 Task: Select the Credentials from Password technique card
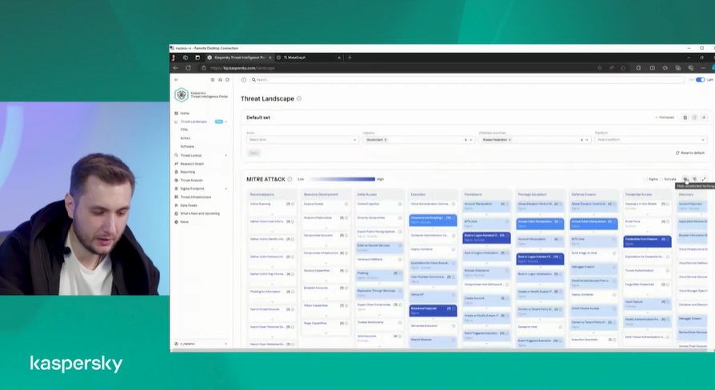point(647,241)
